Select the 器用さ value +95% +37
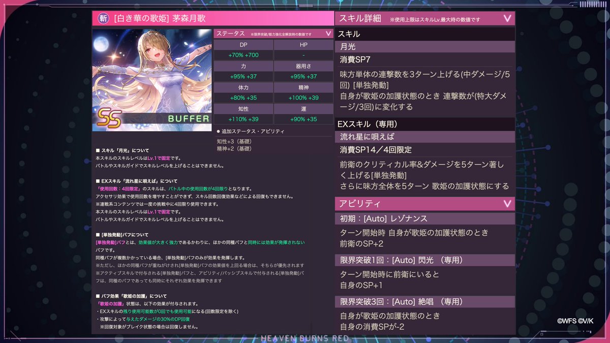This screenshot has height=343, width=610. click(303, 76)
